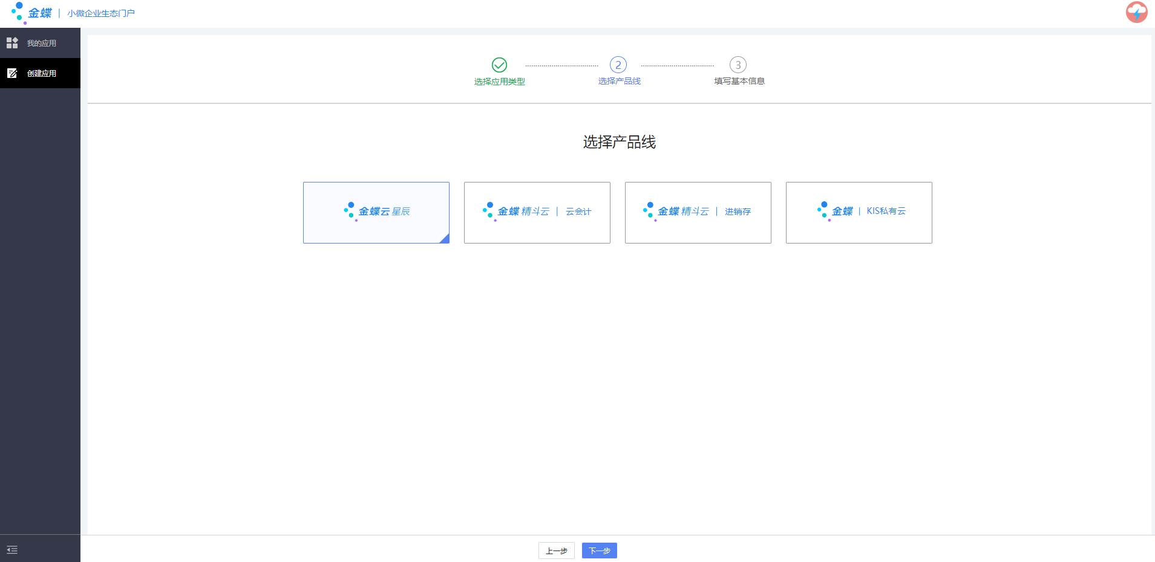1155x562 pixels.
Task: Click the 小微企业生态门户 header title
Action: 101,13
